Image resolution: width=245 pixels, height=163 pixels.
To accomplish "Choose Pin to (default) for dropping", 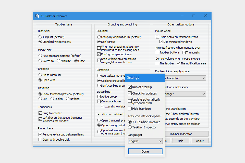I will 40,75.
